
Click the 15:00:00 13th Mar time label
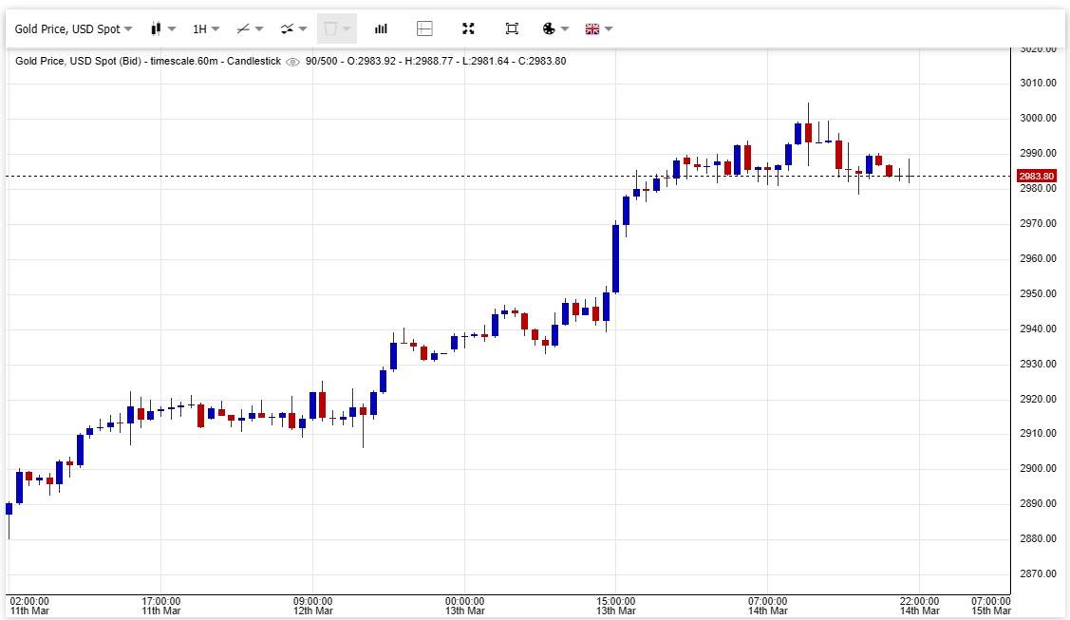(616, 606)
